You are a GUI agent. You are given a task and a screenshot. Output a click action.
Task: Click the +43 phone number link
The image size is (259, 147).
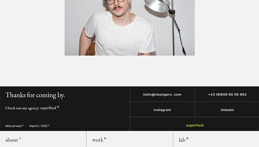pos(227,94)
